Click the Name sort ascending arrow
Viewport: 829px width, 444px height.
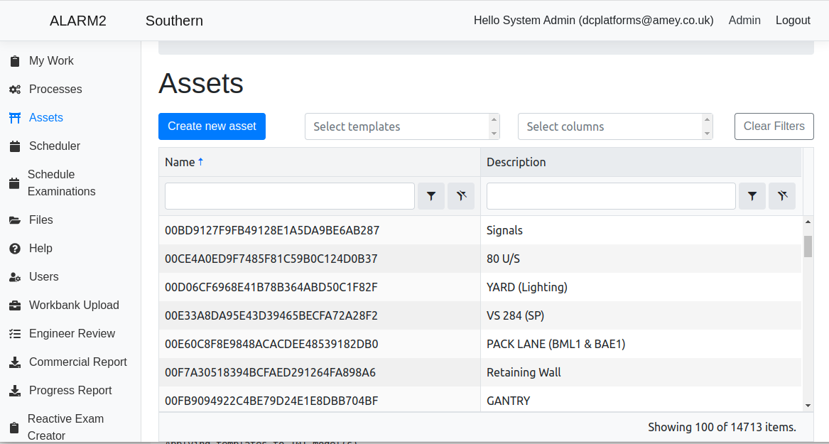click(200, 162)
